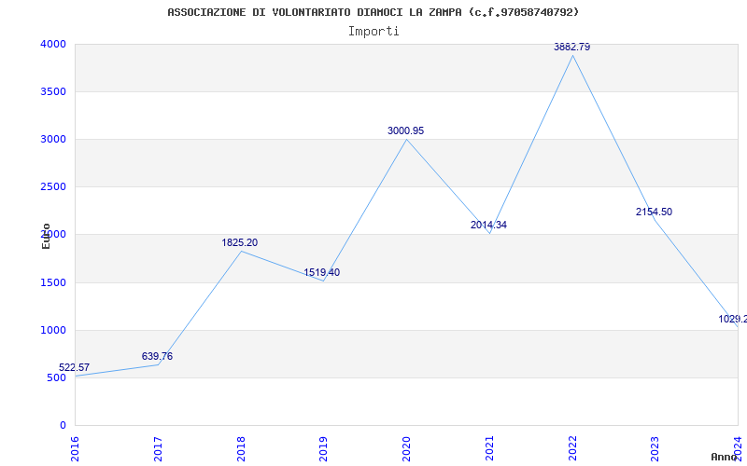
Task: Click the 1519.40 value label
Action: (x=322, y=272)
